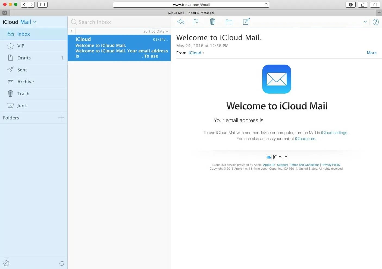
Task: Select the iCloud welcome message in the list
Action: (119, 48)
